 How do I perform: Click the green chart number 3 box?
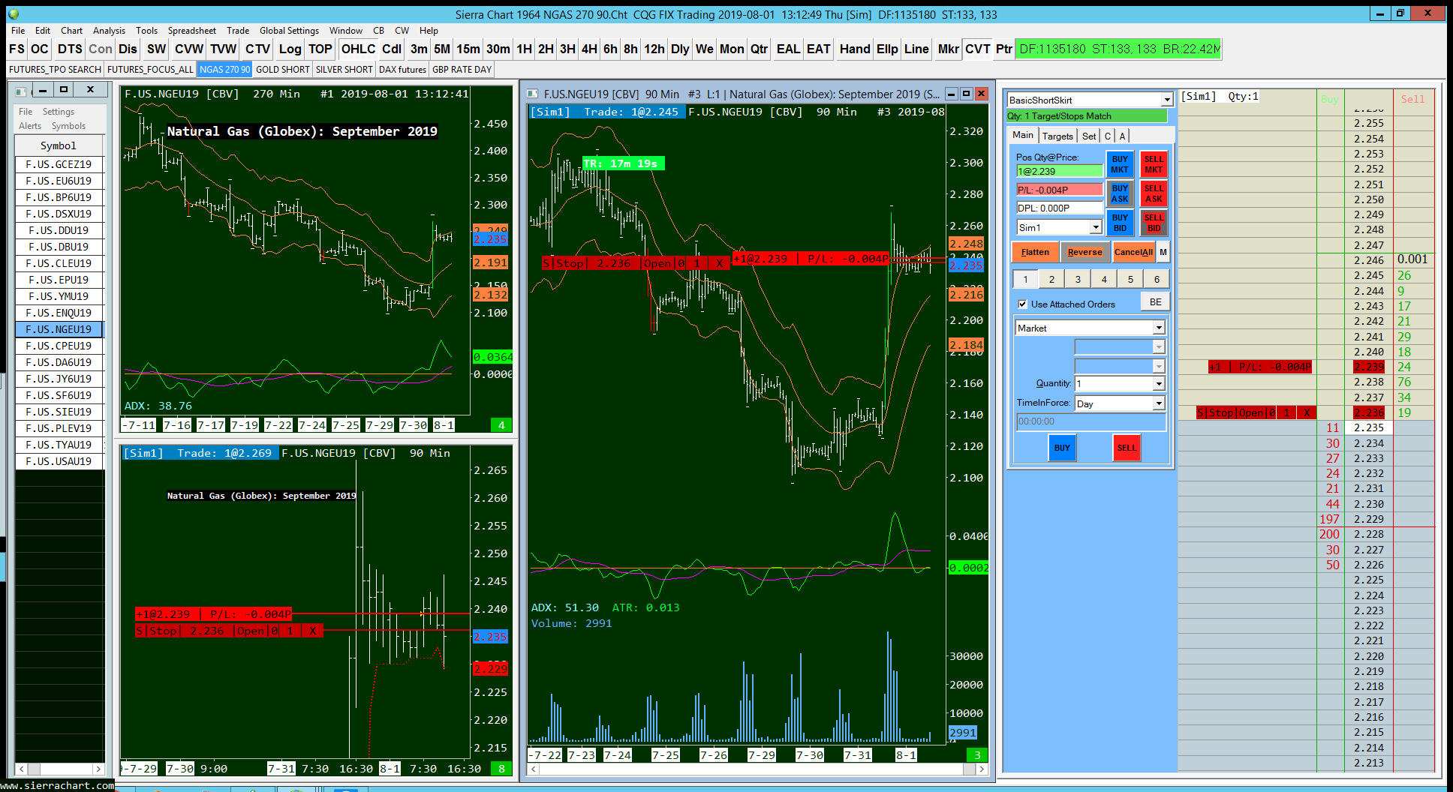tap(977, 755)
